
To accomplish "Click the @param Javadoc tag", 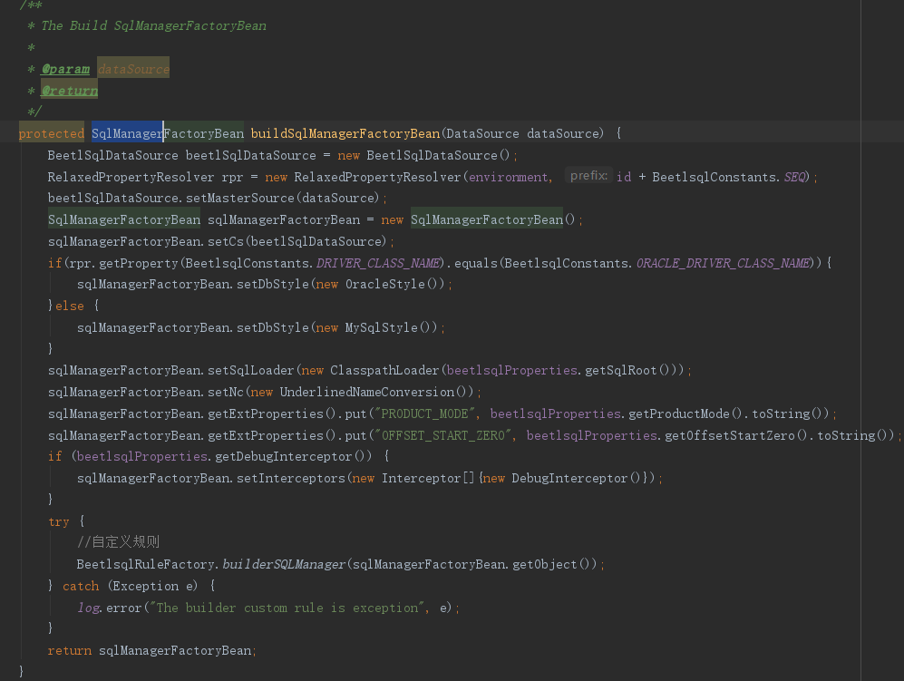I will (65, 69).
